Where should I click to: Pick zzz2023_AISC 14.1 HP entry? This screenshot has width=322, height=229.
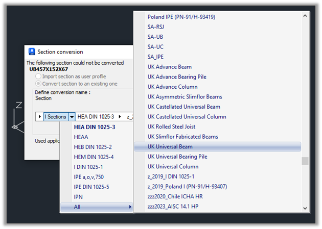pyautogui.click(x=217, y=207)
